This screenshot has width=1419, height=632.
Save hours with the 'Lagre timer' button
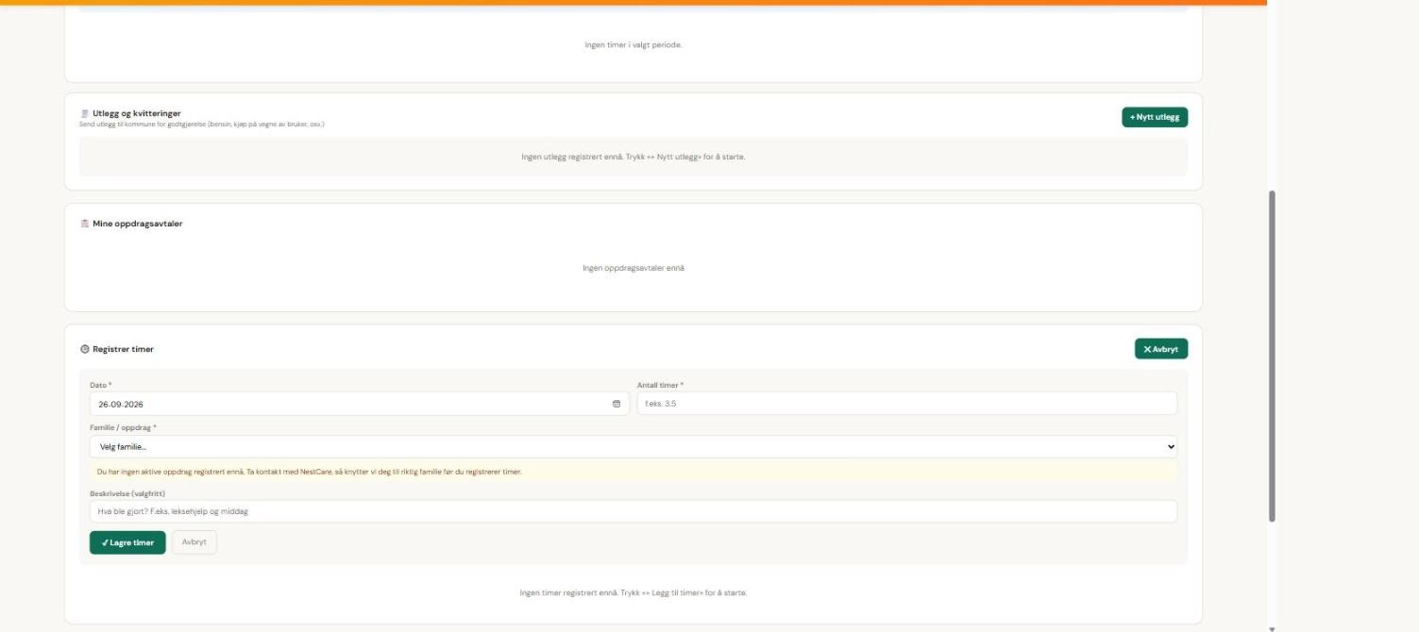(127, 542)
